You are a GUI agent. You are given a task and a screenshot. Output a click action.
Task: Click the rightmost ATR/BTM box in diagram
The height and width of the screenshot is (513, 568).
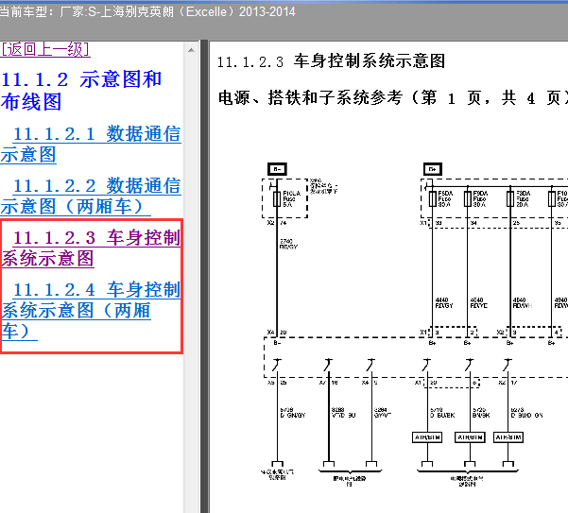tap(508, 437)
